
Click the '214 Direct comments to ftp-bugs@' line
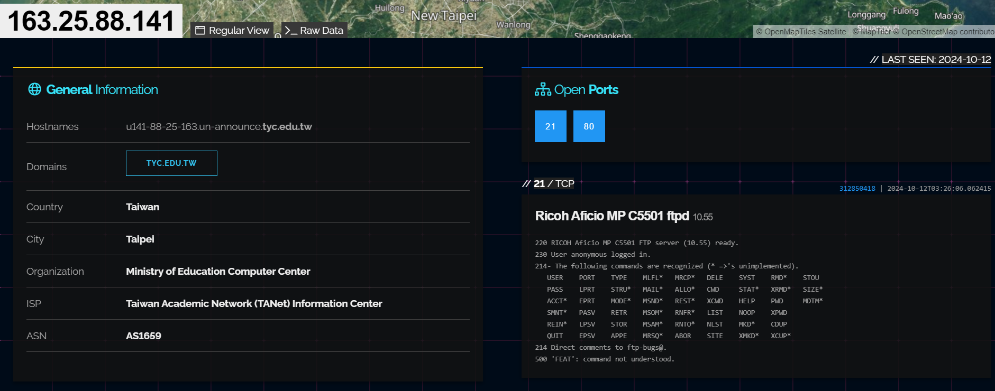600,348
